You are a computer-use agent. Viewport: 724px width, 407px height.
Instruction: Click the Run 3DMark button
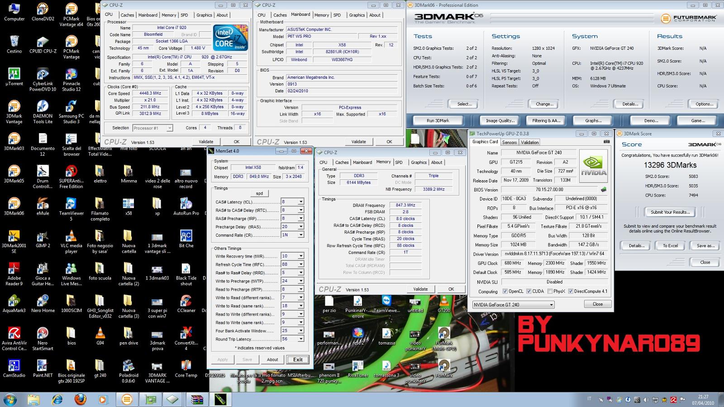point(438,121)
